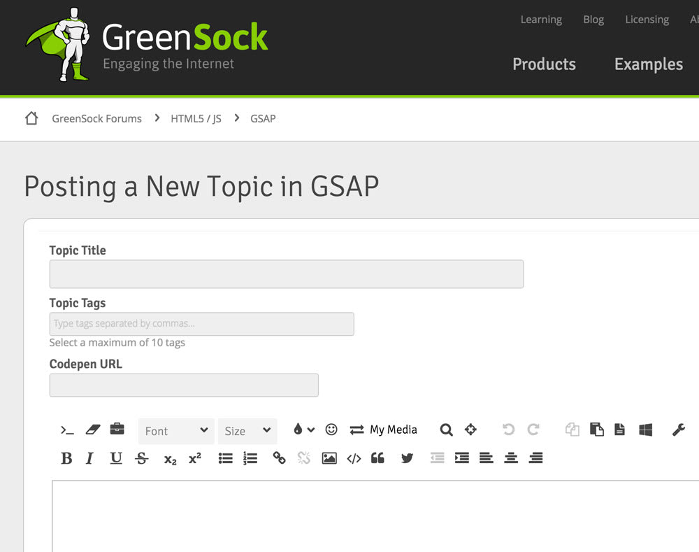Click the Insert Image icon
Screen dimensions: 699x552
329,458
